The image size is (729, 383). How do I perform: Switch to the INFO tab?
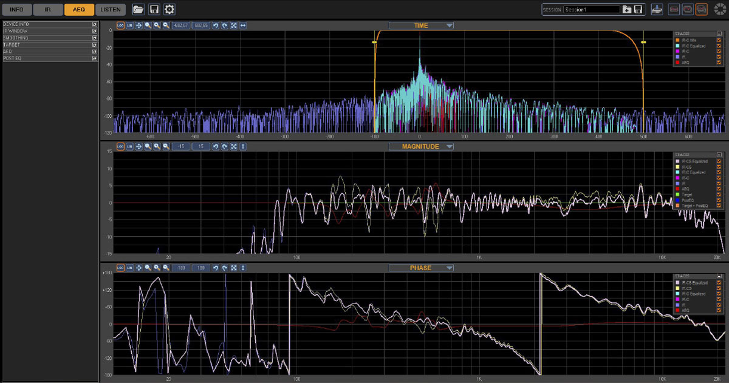[16, 9]
